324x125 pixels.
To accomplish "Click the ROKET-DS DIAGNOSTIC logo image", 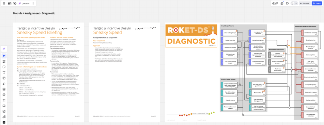I will click(191, 36).
